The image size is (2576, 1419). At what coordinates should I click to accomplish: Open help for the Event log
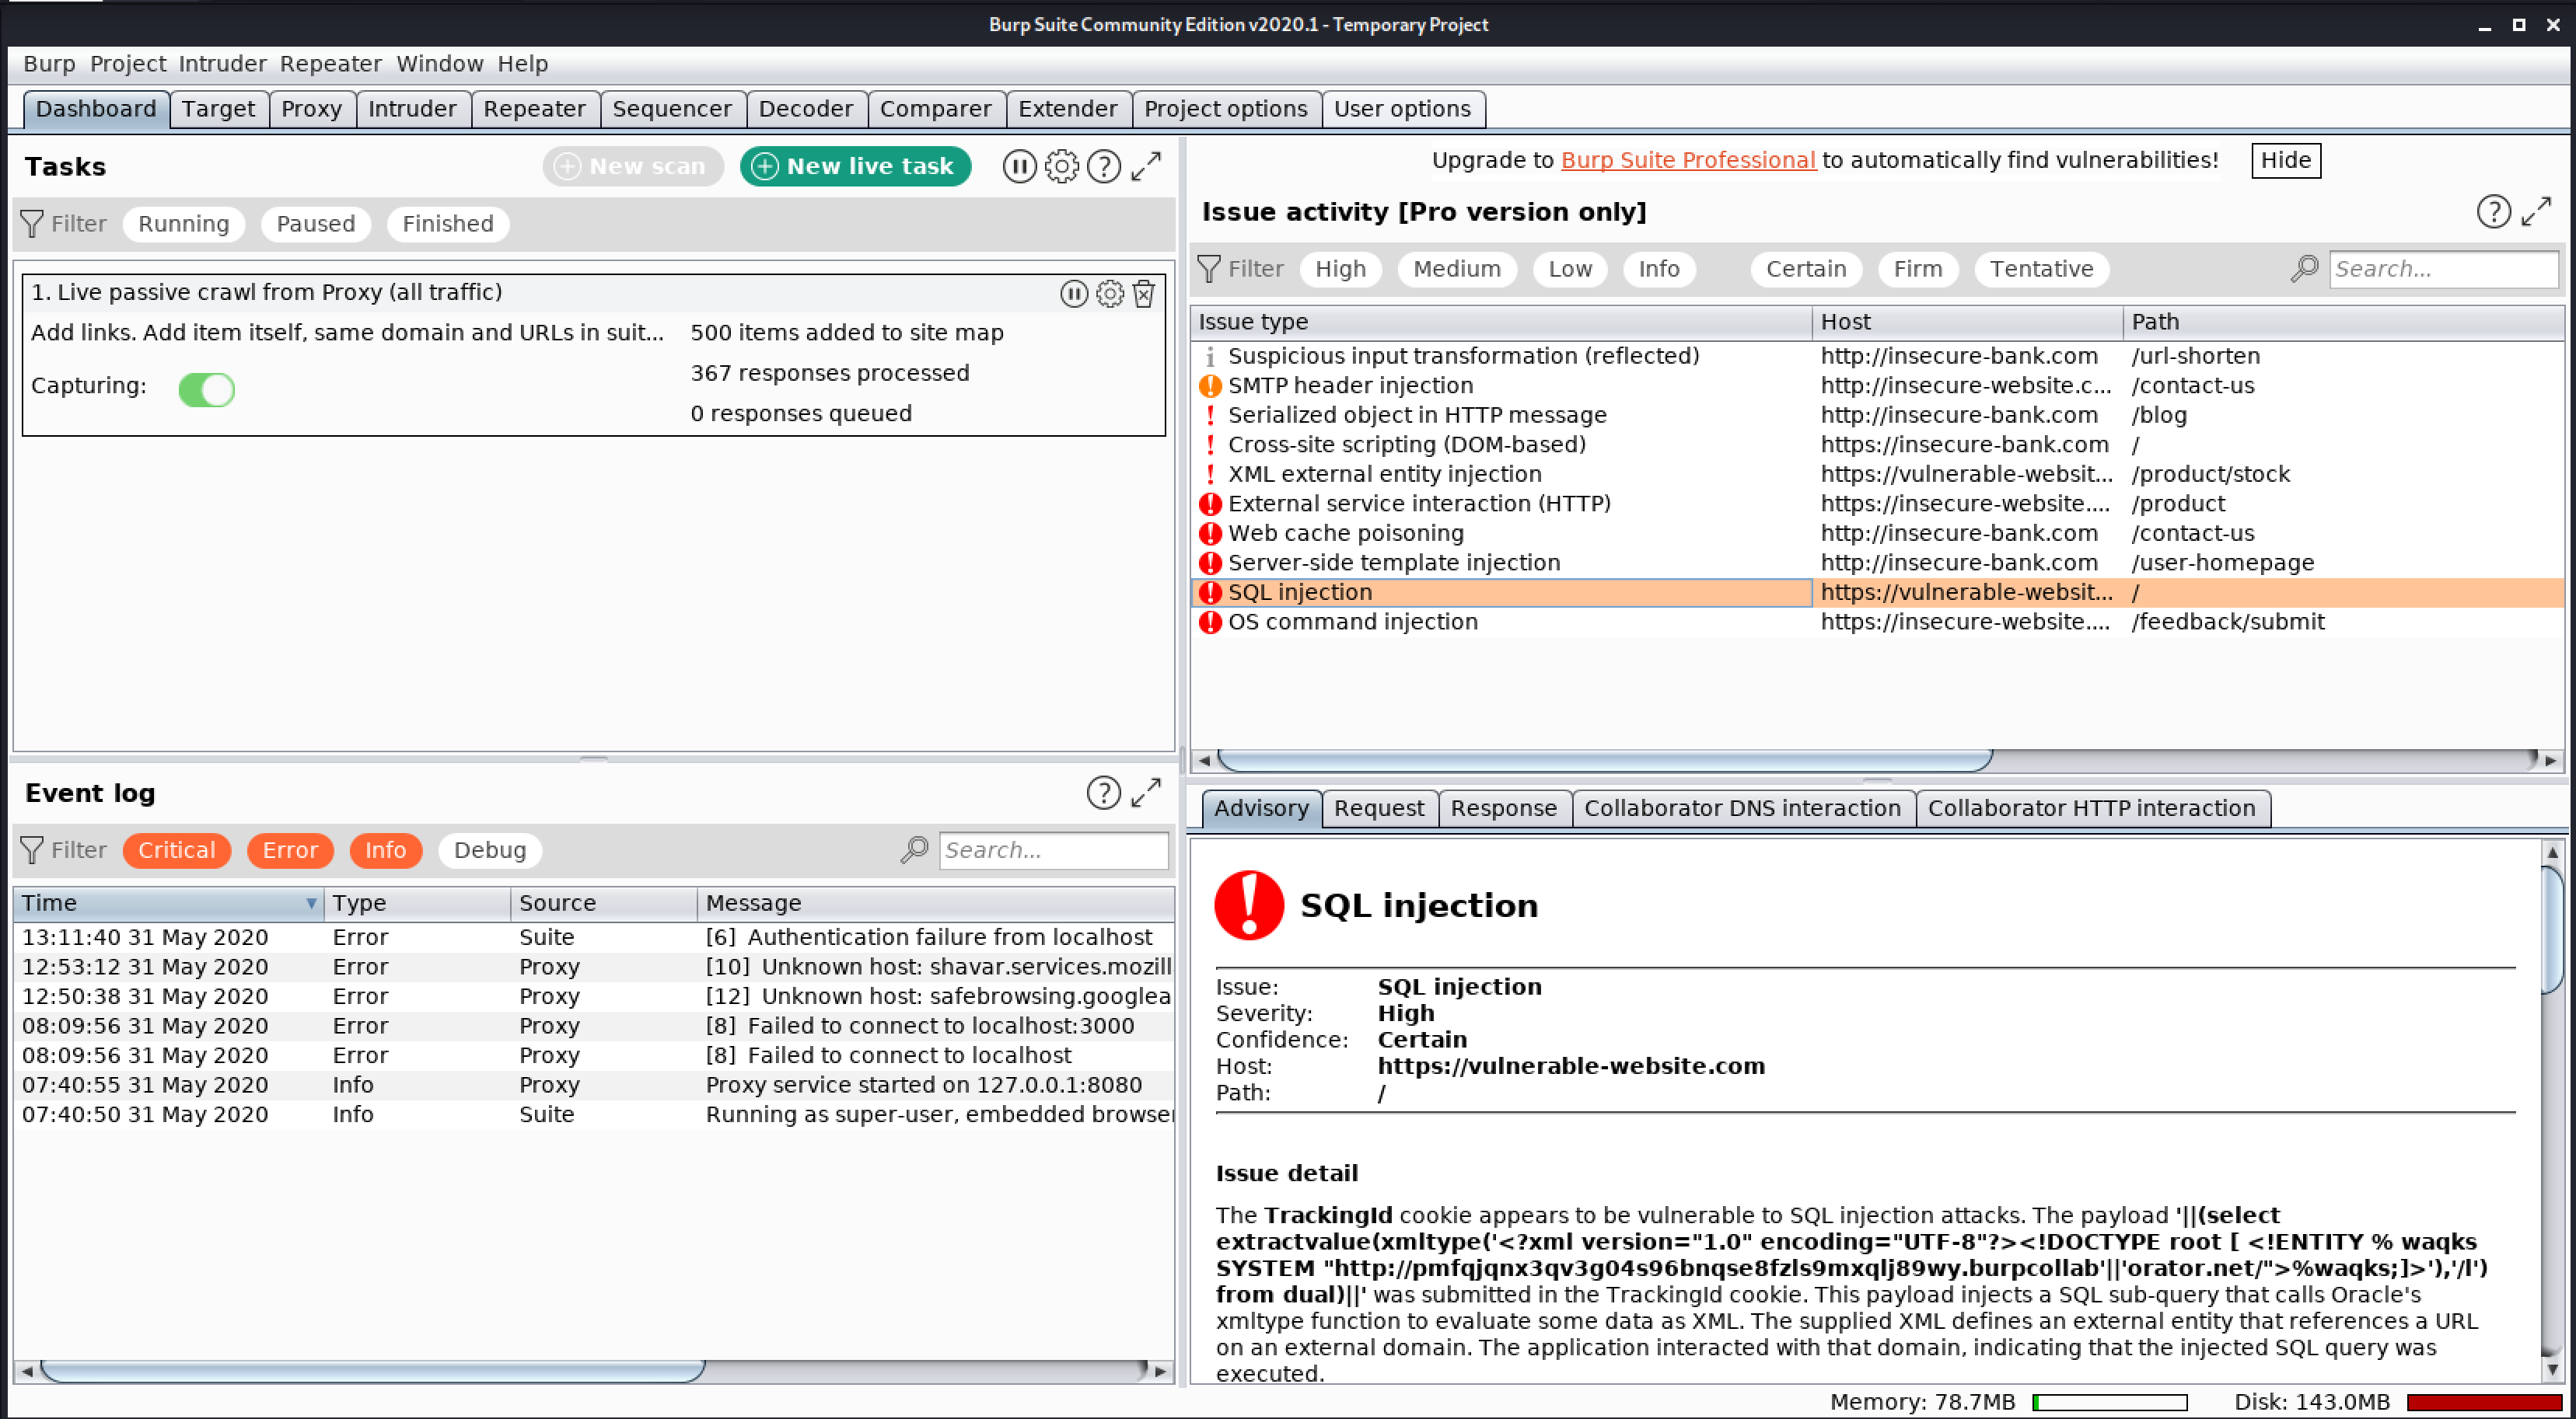click(x=1103, y=793)
